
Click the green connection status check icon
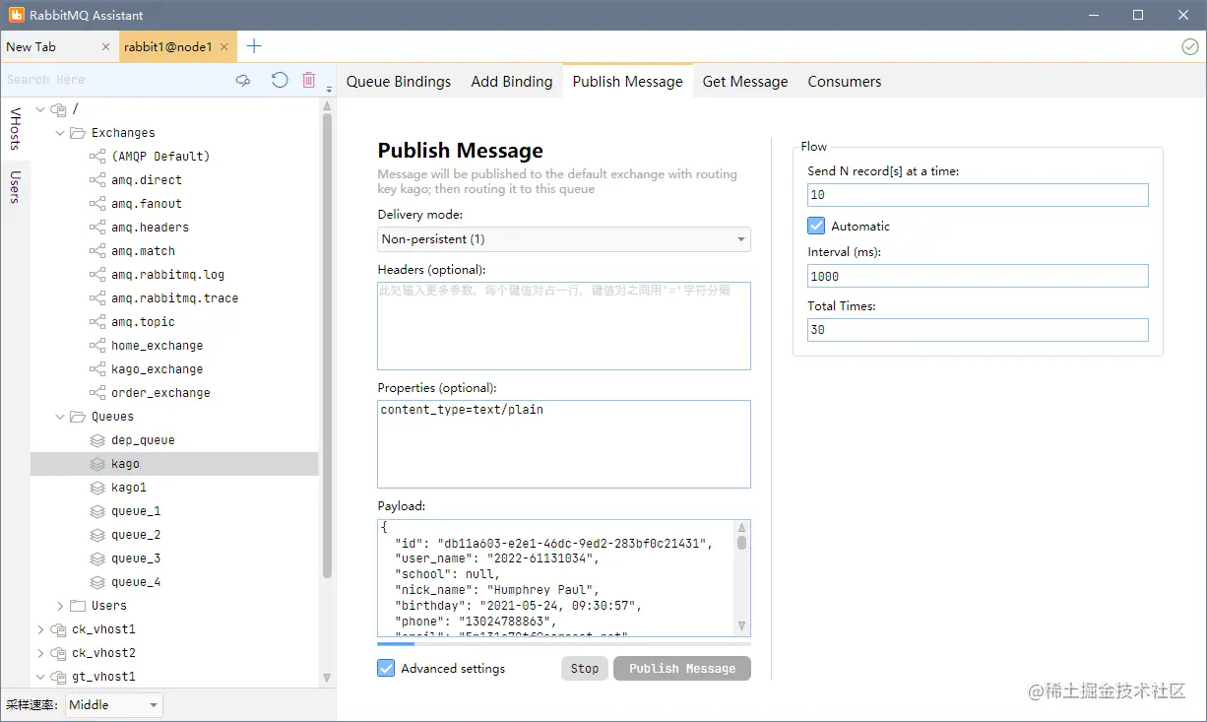(1189, 46)
